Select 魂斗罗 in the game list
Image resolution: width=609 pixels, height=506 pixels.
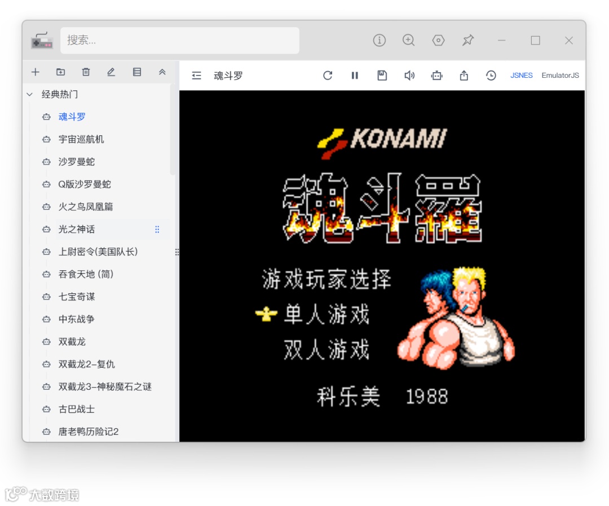(x=72, y=117)
